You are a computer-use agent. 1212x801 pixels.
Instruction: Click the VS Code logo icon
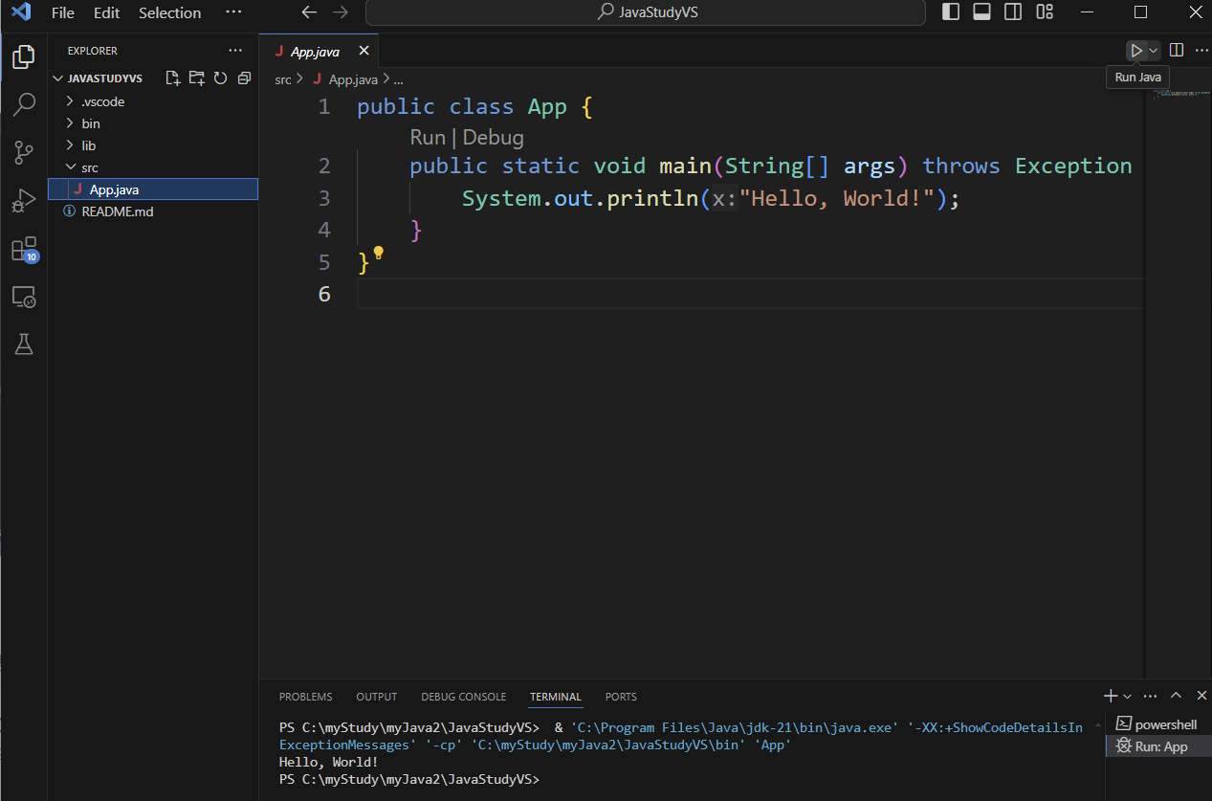[x=21, y=12]
